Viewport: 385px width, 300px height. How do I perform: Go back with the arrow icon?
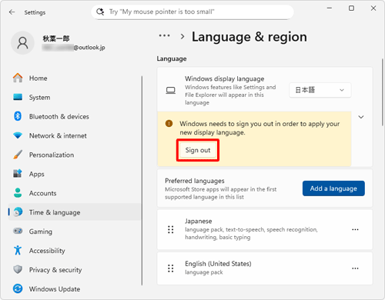pos(12,12)
